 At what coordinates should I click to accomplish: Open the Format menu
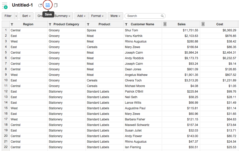click(x=97, y=16)
